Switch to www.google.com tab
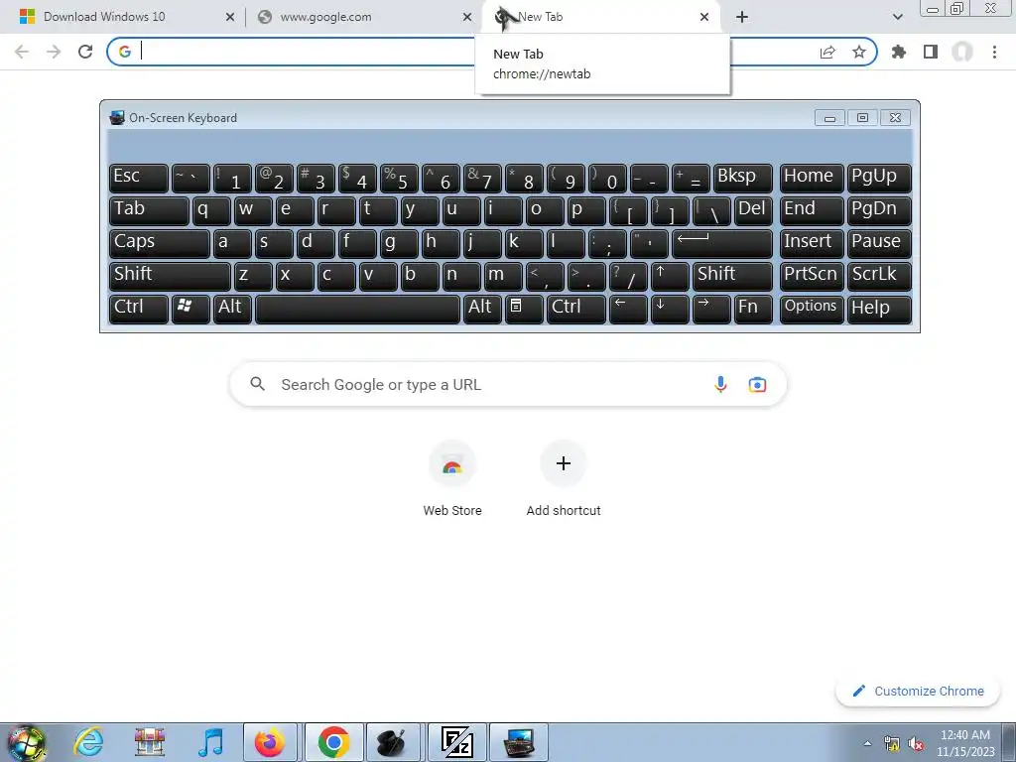 pos(363,17)
